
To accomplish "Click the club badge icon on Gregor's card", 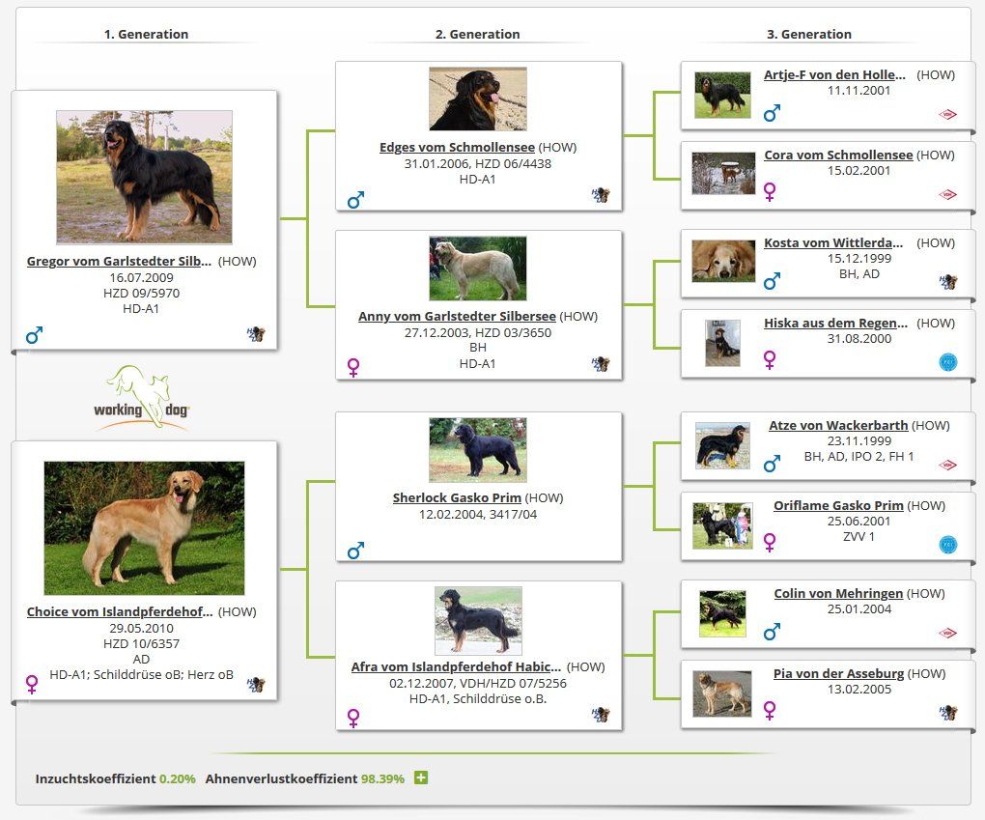I will tap(256, 334).
